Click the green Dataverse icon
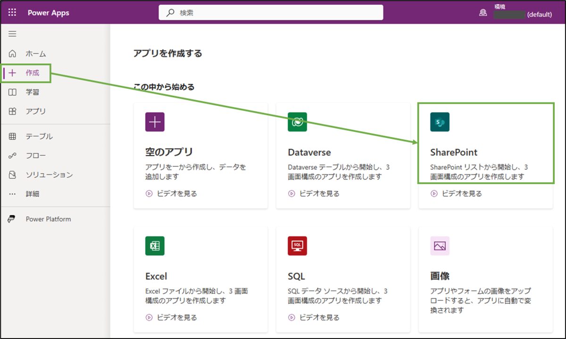The width and height of the screenshot is (566, 339). point(297,122)
